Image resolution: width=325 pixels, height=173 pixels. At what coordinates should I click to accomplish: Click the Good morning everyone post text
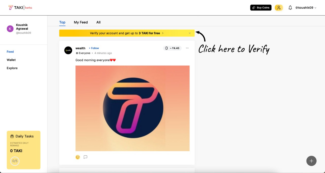pos(95,60)
